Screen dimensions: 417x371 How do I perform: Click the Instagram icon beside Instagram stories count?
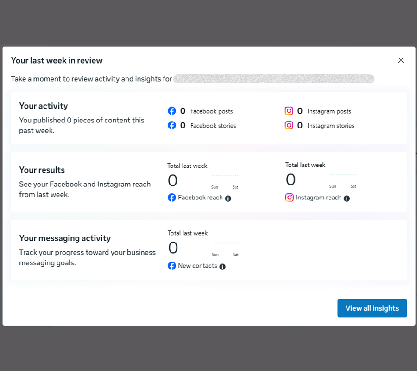[x=289, y=125]
